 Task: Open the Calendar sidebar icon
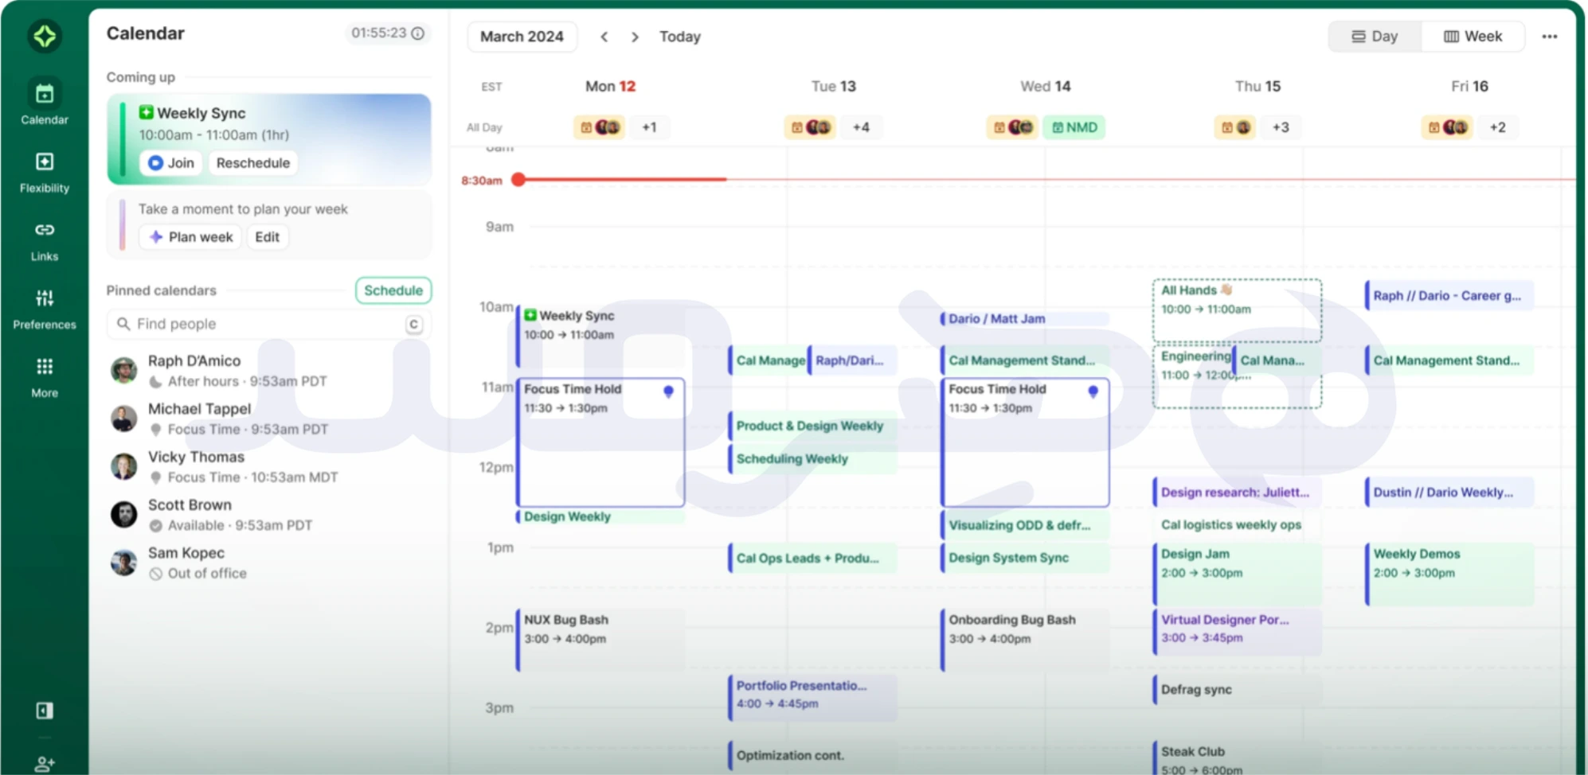pyautogui.click(x=45, y=95)
